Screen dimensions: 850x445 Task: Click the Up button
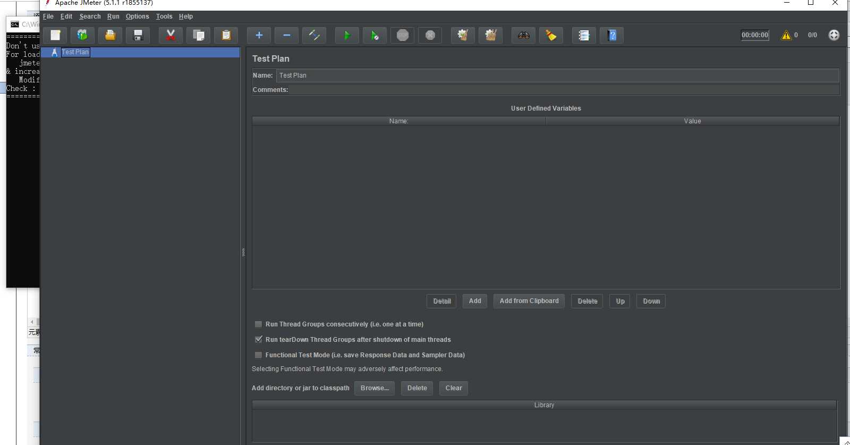pos(620,301)
